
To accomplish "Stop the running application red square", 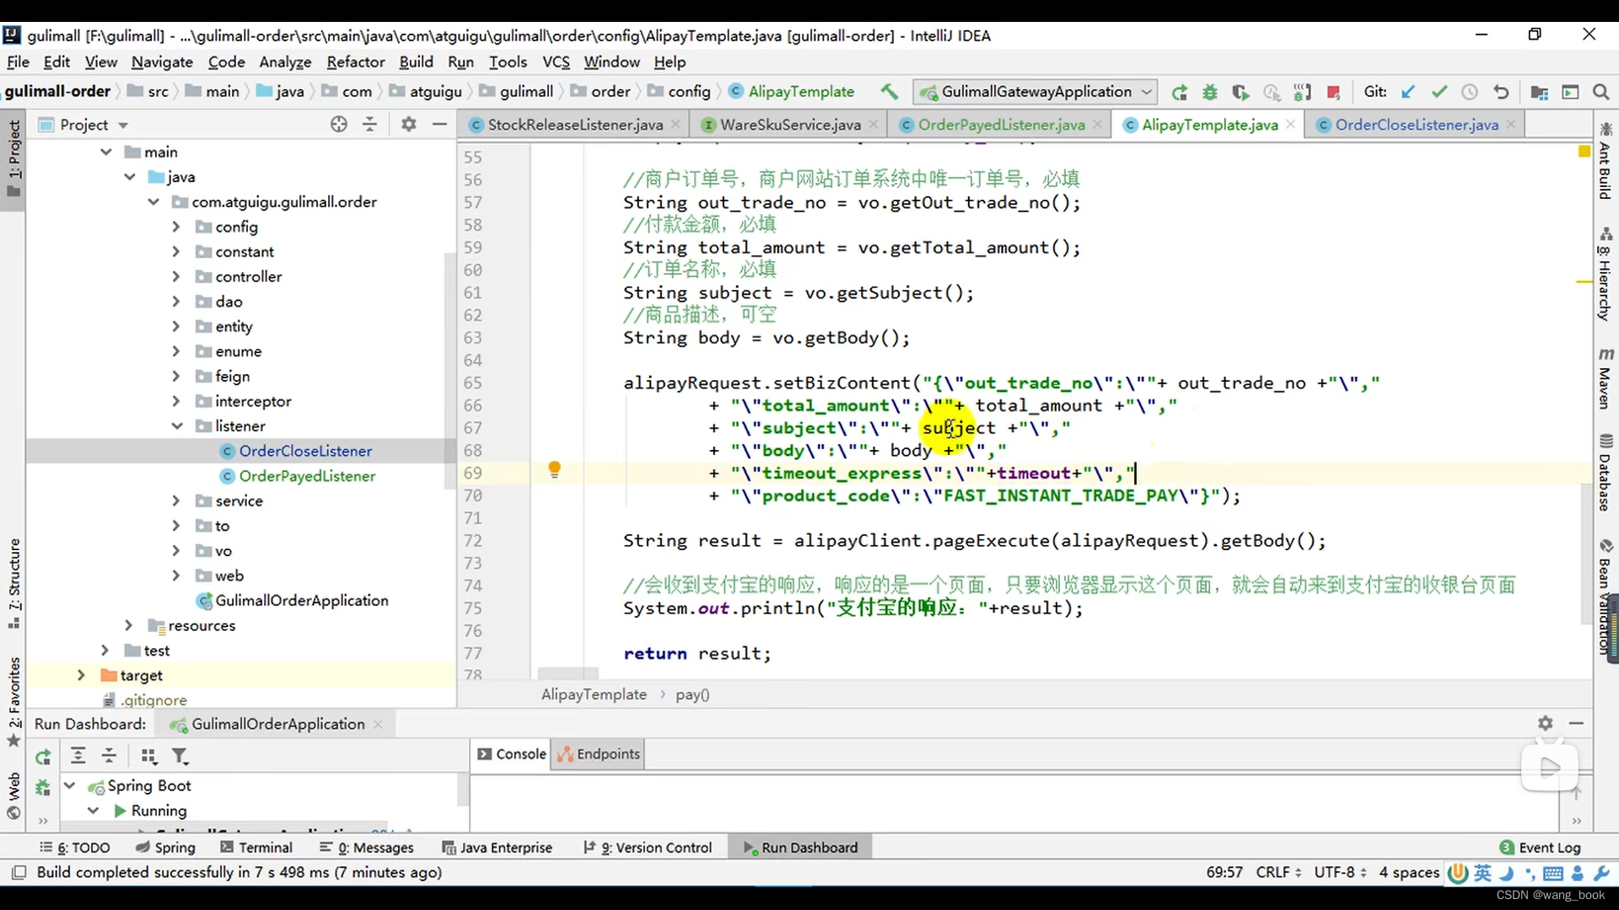I will 1333,92.
